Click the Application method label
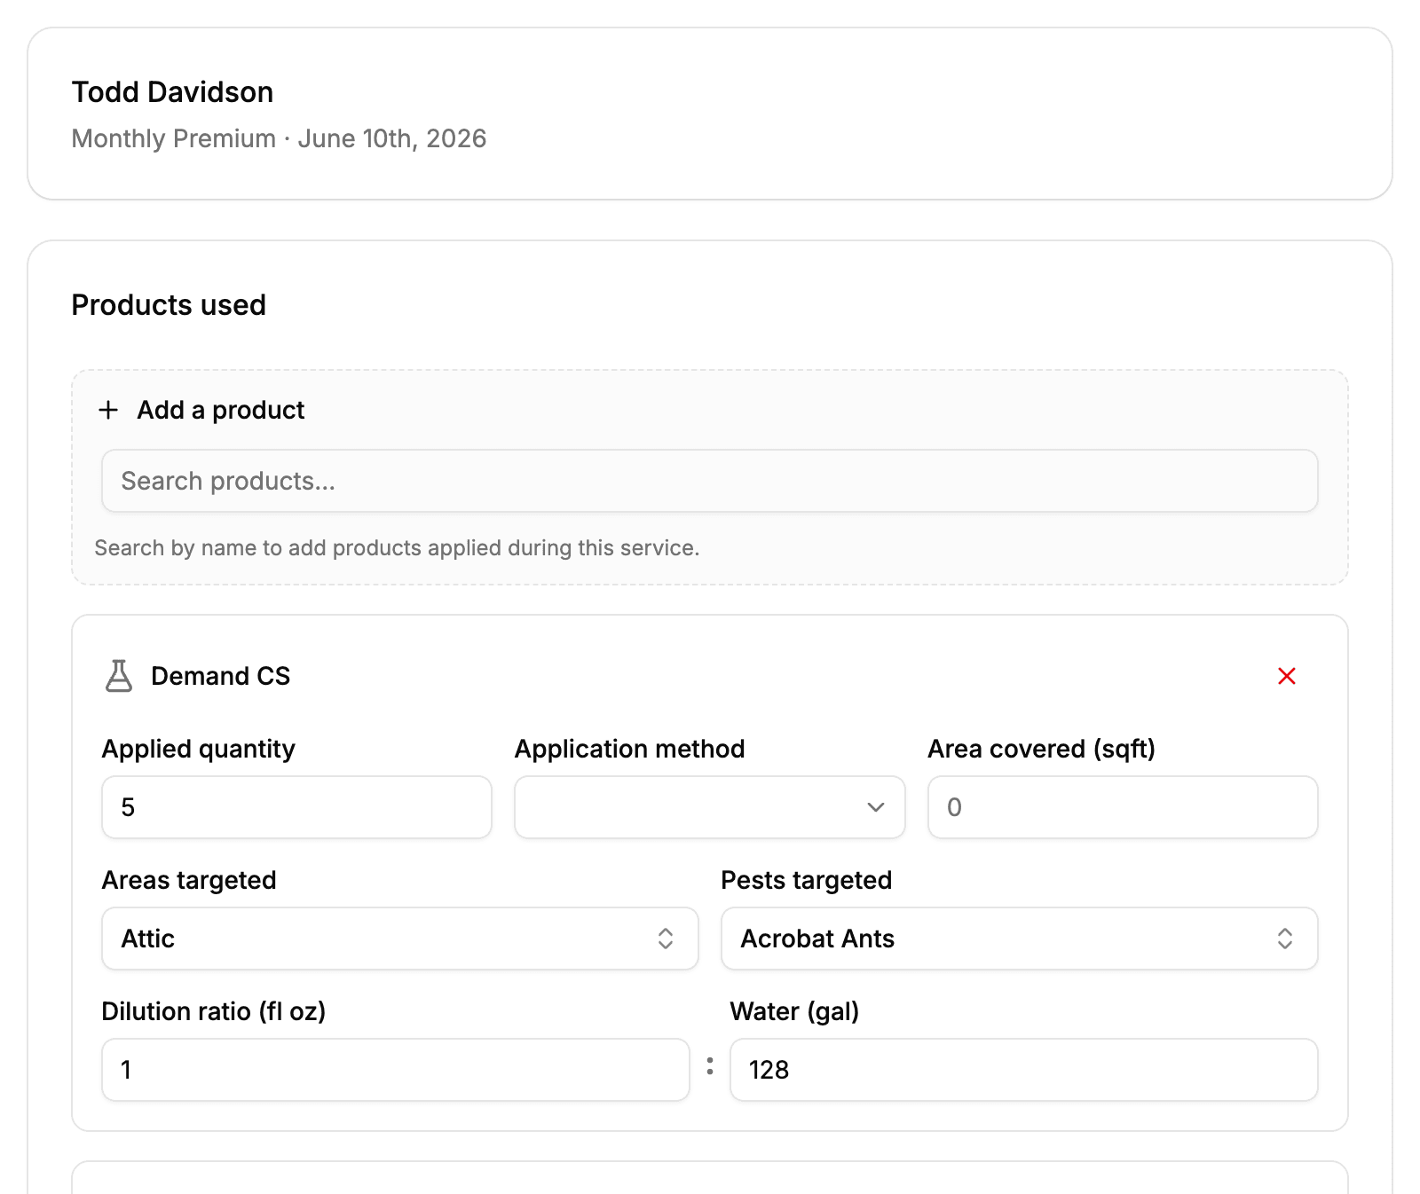Image resolution: width=1420 pixels, height=1194 pixels. click(x=630, y=749)
